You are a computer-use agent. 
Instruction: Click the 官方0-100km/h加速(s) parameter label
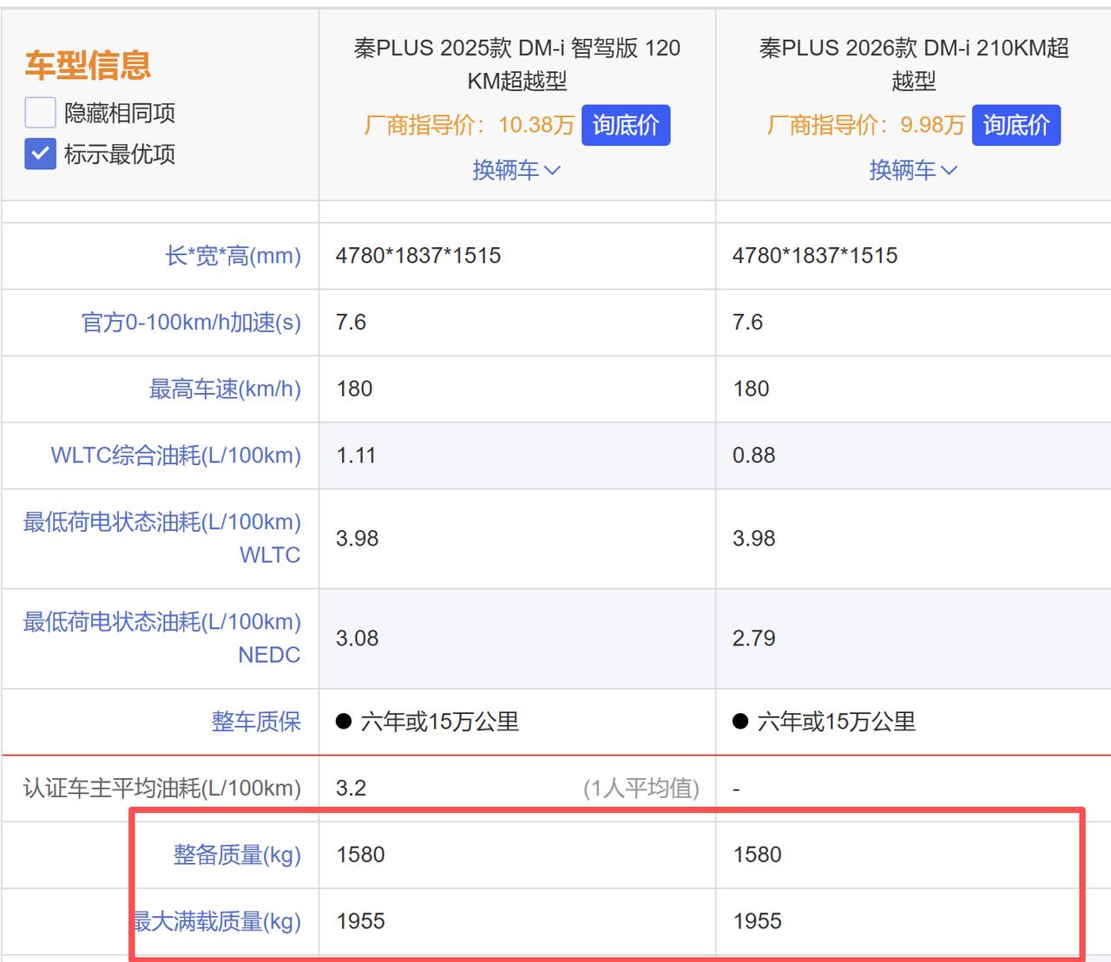coord(191,323)
